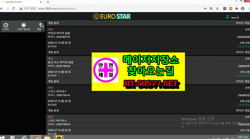Open KakaoTalk from the taskbar

(59, 137)
